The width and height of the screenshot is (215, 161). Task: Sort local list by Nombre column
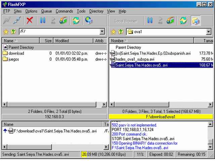point(152,41)
